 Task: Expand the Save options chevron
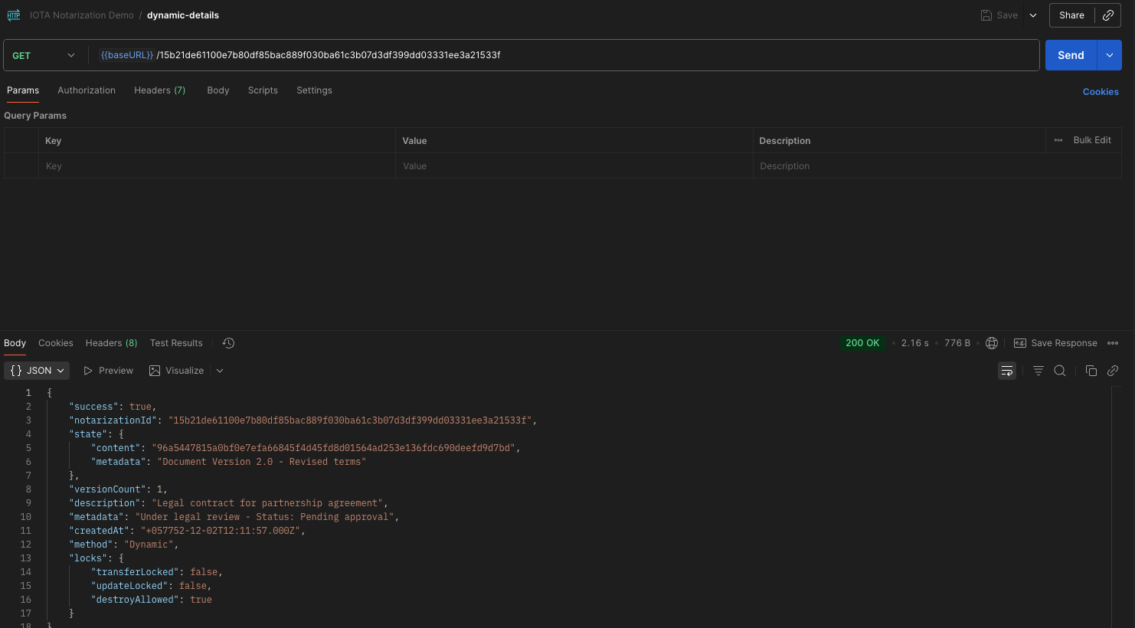(x=1033, y=15)
